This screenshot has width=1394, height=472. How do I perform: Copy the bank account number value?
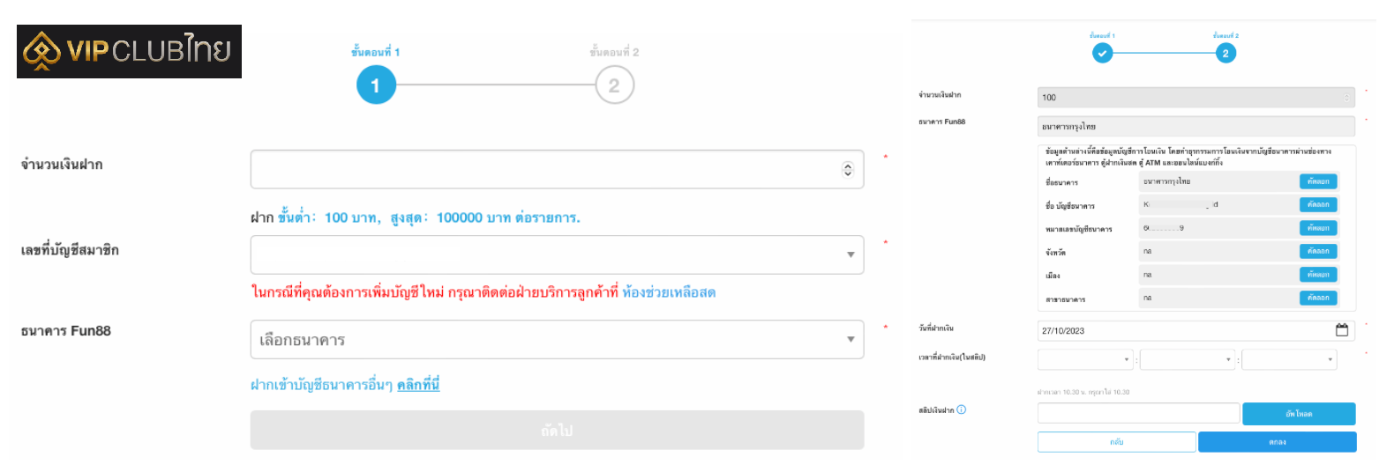pyautogui.click(x=1318, y=228)
